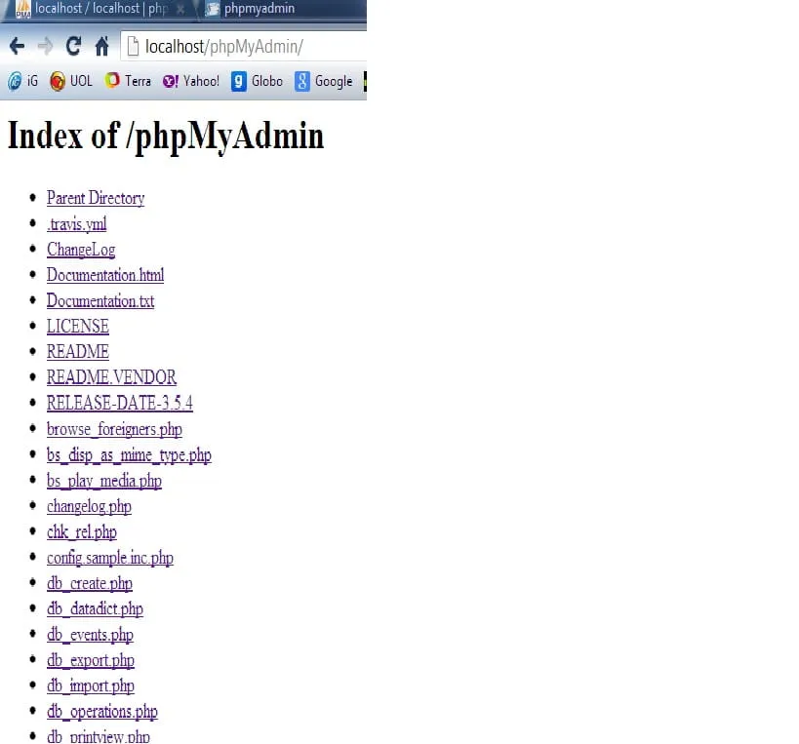The width and height of the screenshot is (799, 744).
Task: Open the Terra bookmark
Action: pyautogui.click(x=128, y=81)
